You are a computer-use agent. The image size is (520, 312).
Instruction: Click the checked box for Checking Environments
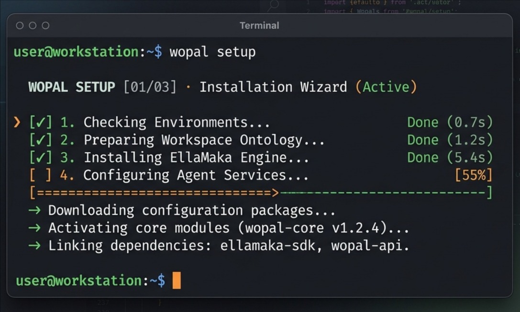41,123
